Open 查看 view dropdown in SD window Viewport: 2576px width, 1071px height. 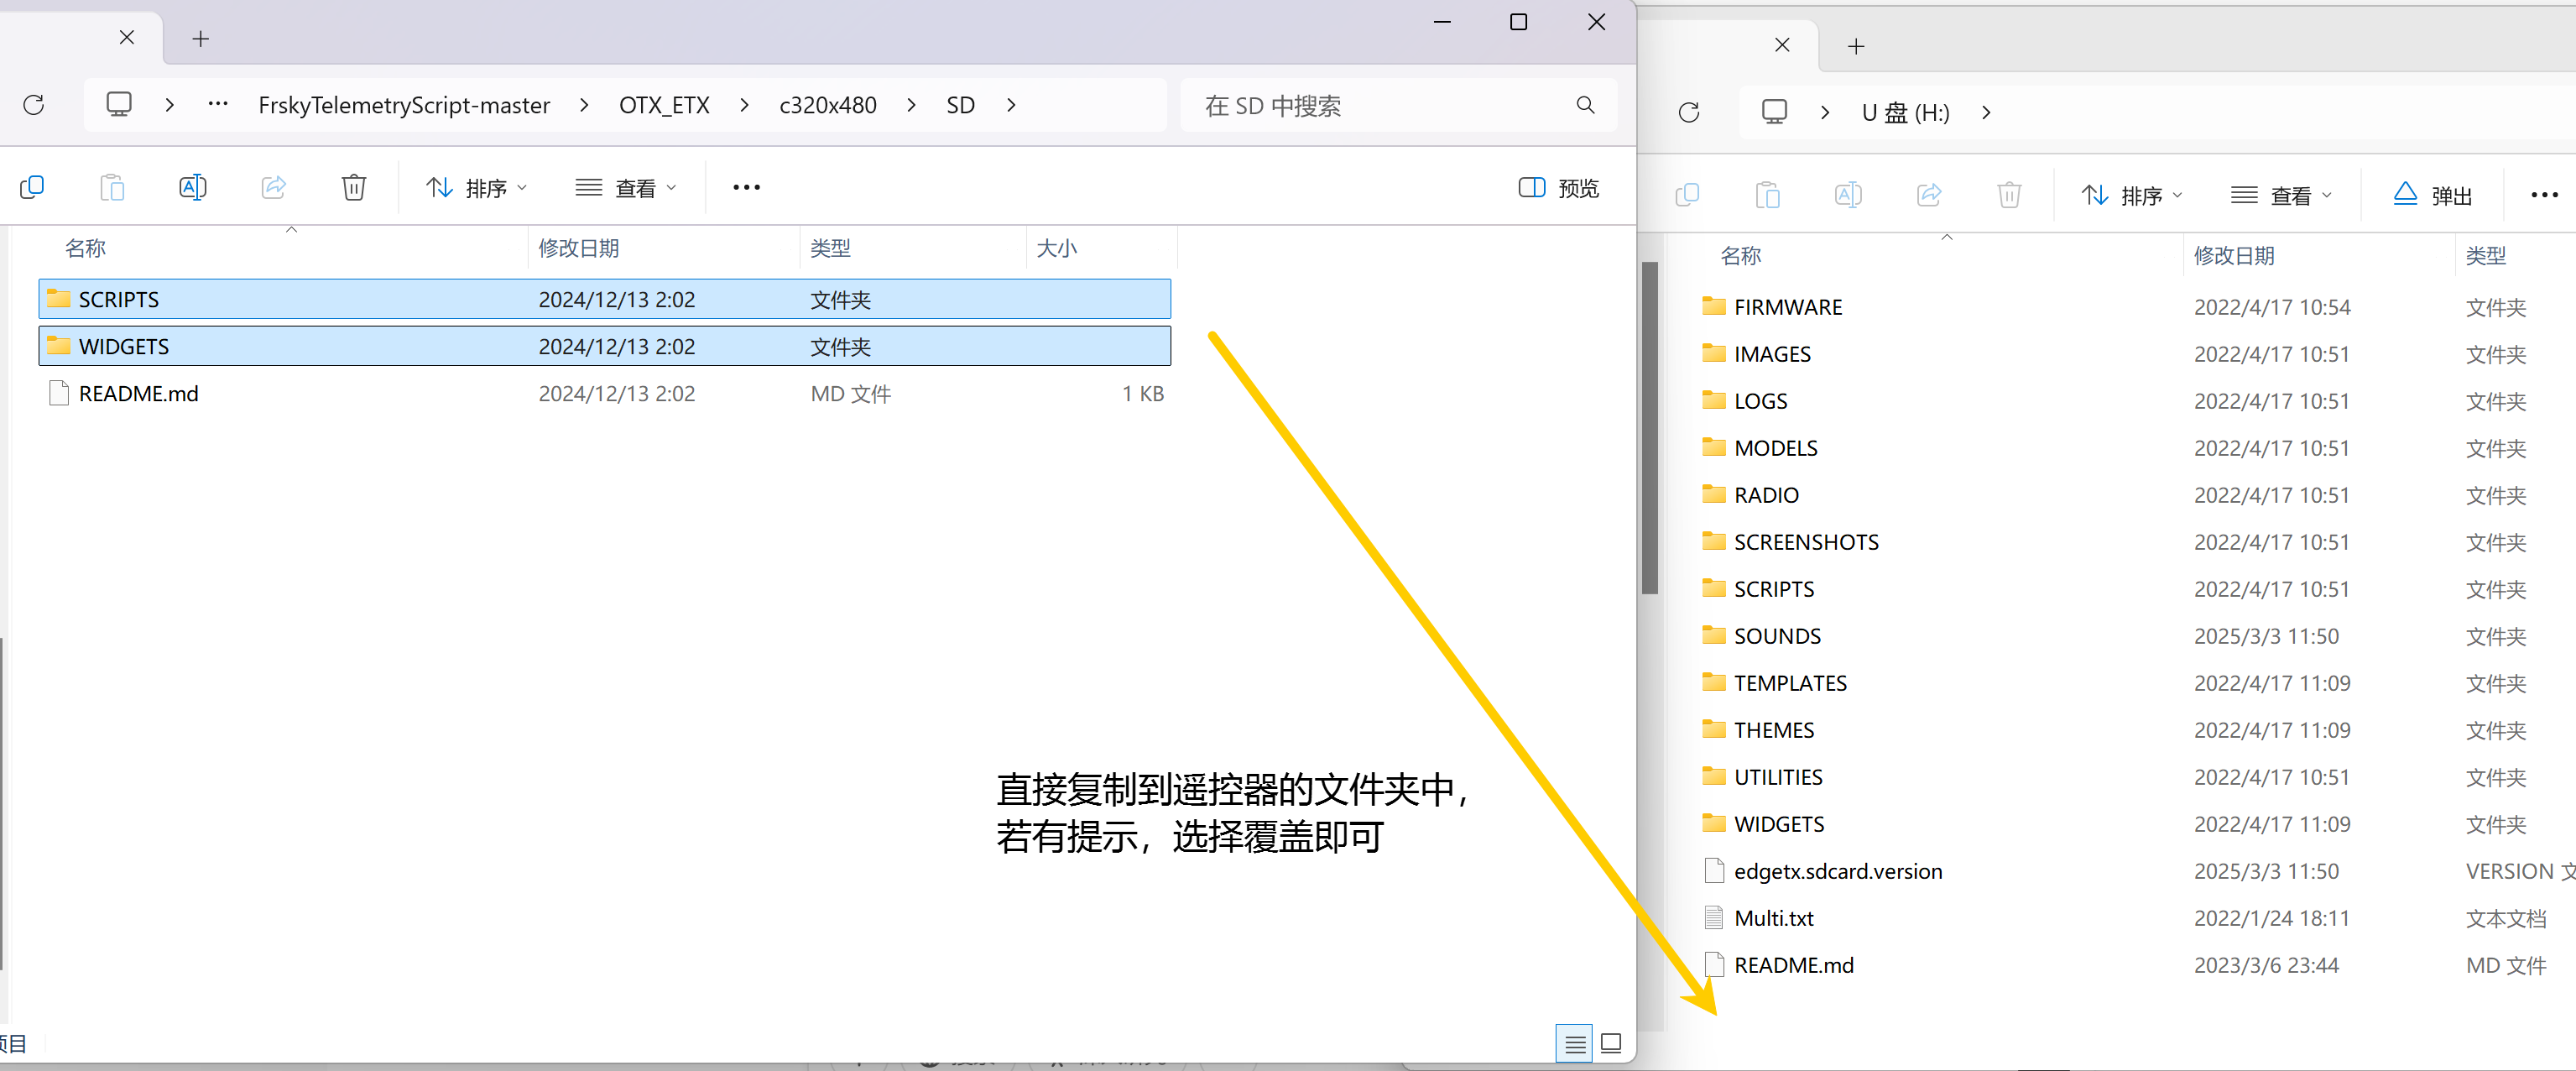[627, 188]
